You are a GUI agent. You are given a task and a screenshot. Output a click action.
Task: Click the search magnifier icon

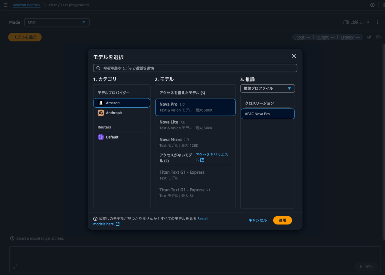98,68
